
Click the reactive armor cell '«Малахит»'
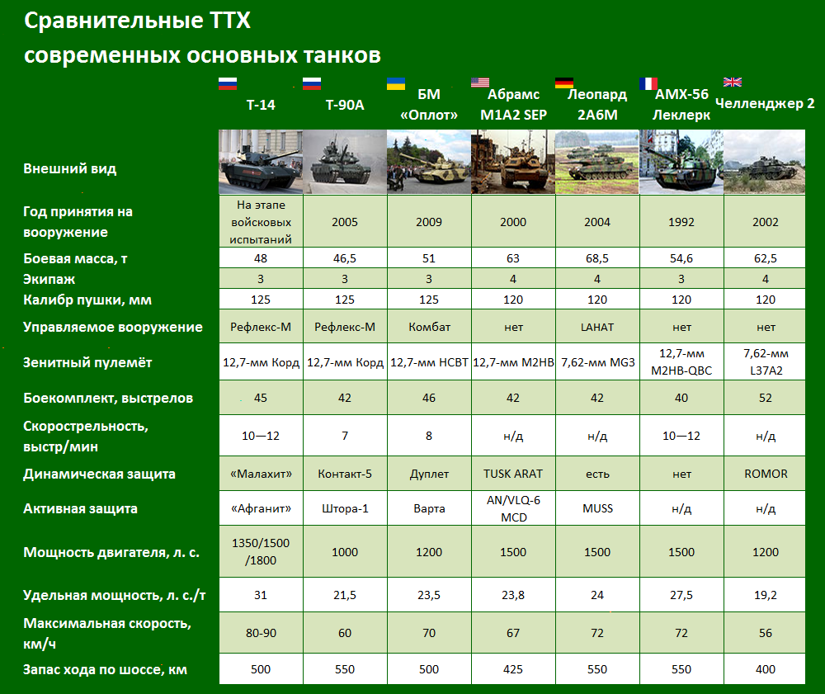[x=261, y=474]
